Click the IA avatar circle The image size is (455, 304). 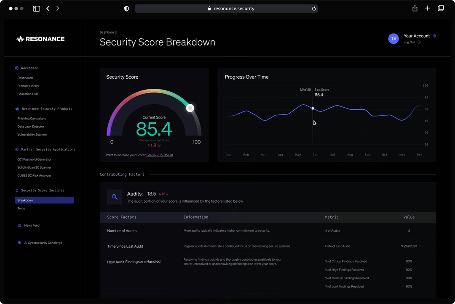point(393,39)
